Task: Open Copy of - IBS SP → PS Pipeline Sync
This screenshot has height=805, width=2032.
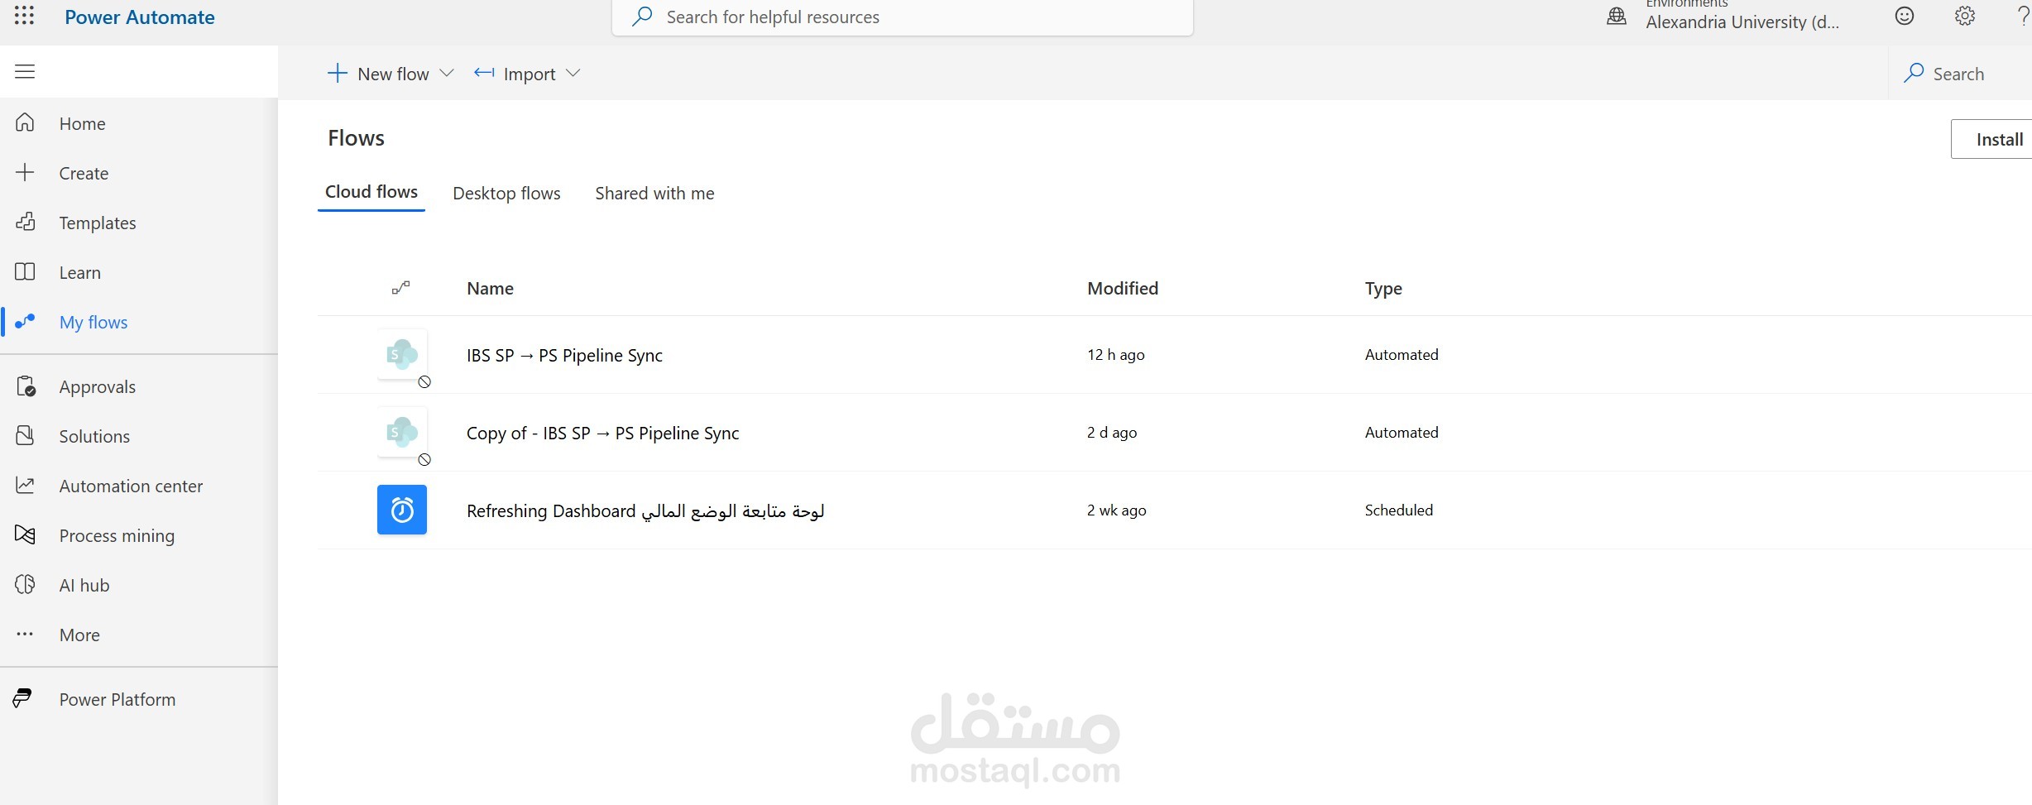Action: click(x=602, y=434)
